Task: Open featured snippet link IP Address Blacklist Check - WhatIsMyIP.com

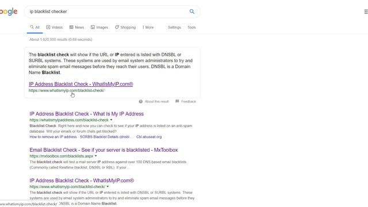Action: click(x=81, y=84)
